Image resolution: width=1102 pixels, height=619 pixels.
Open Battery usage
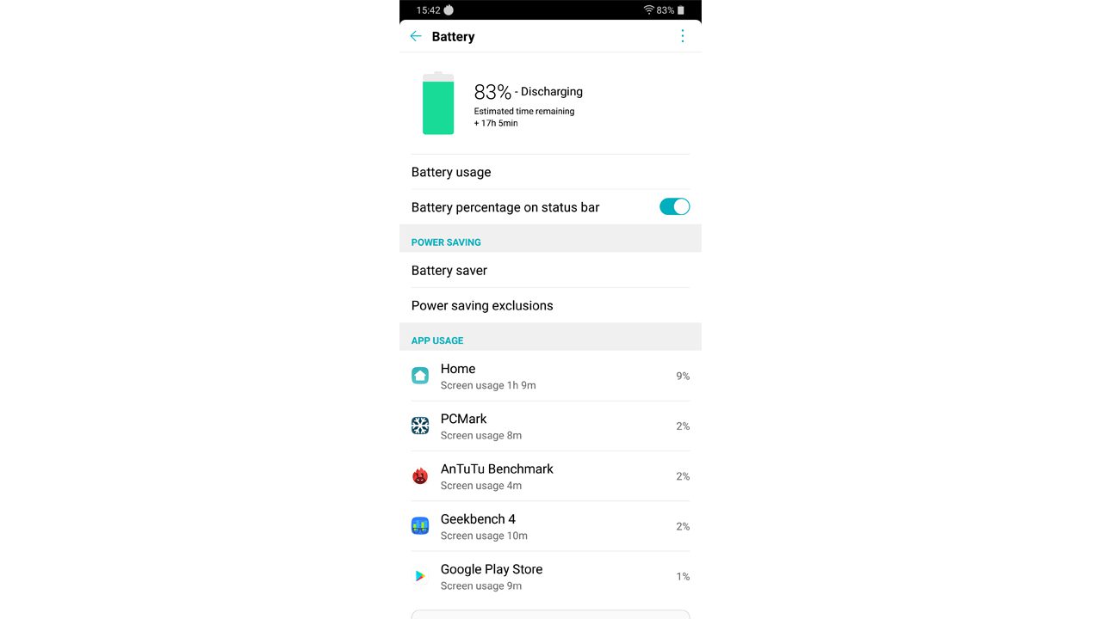click(x=550, y=172)
